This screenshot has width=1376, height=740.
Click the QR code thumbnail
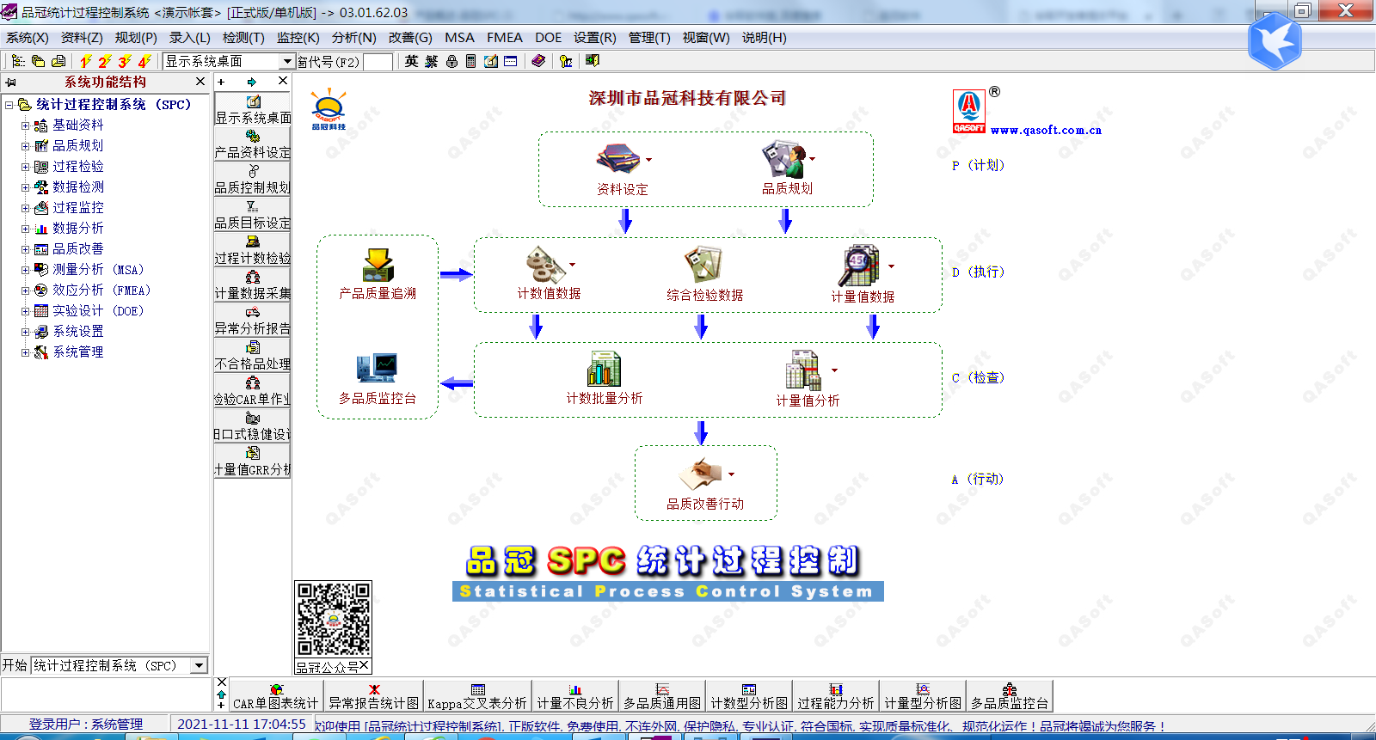[x=334, y=620]
